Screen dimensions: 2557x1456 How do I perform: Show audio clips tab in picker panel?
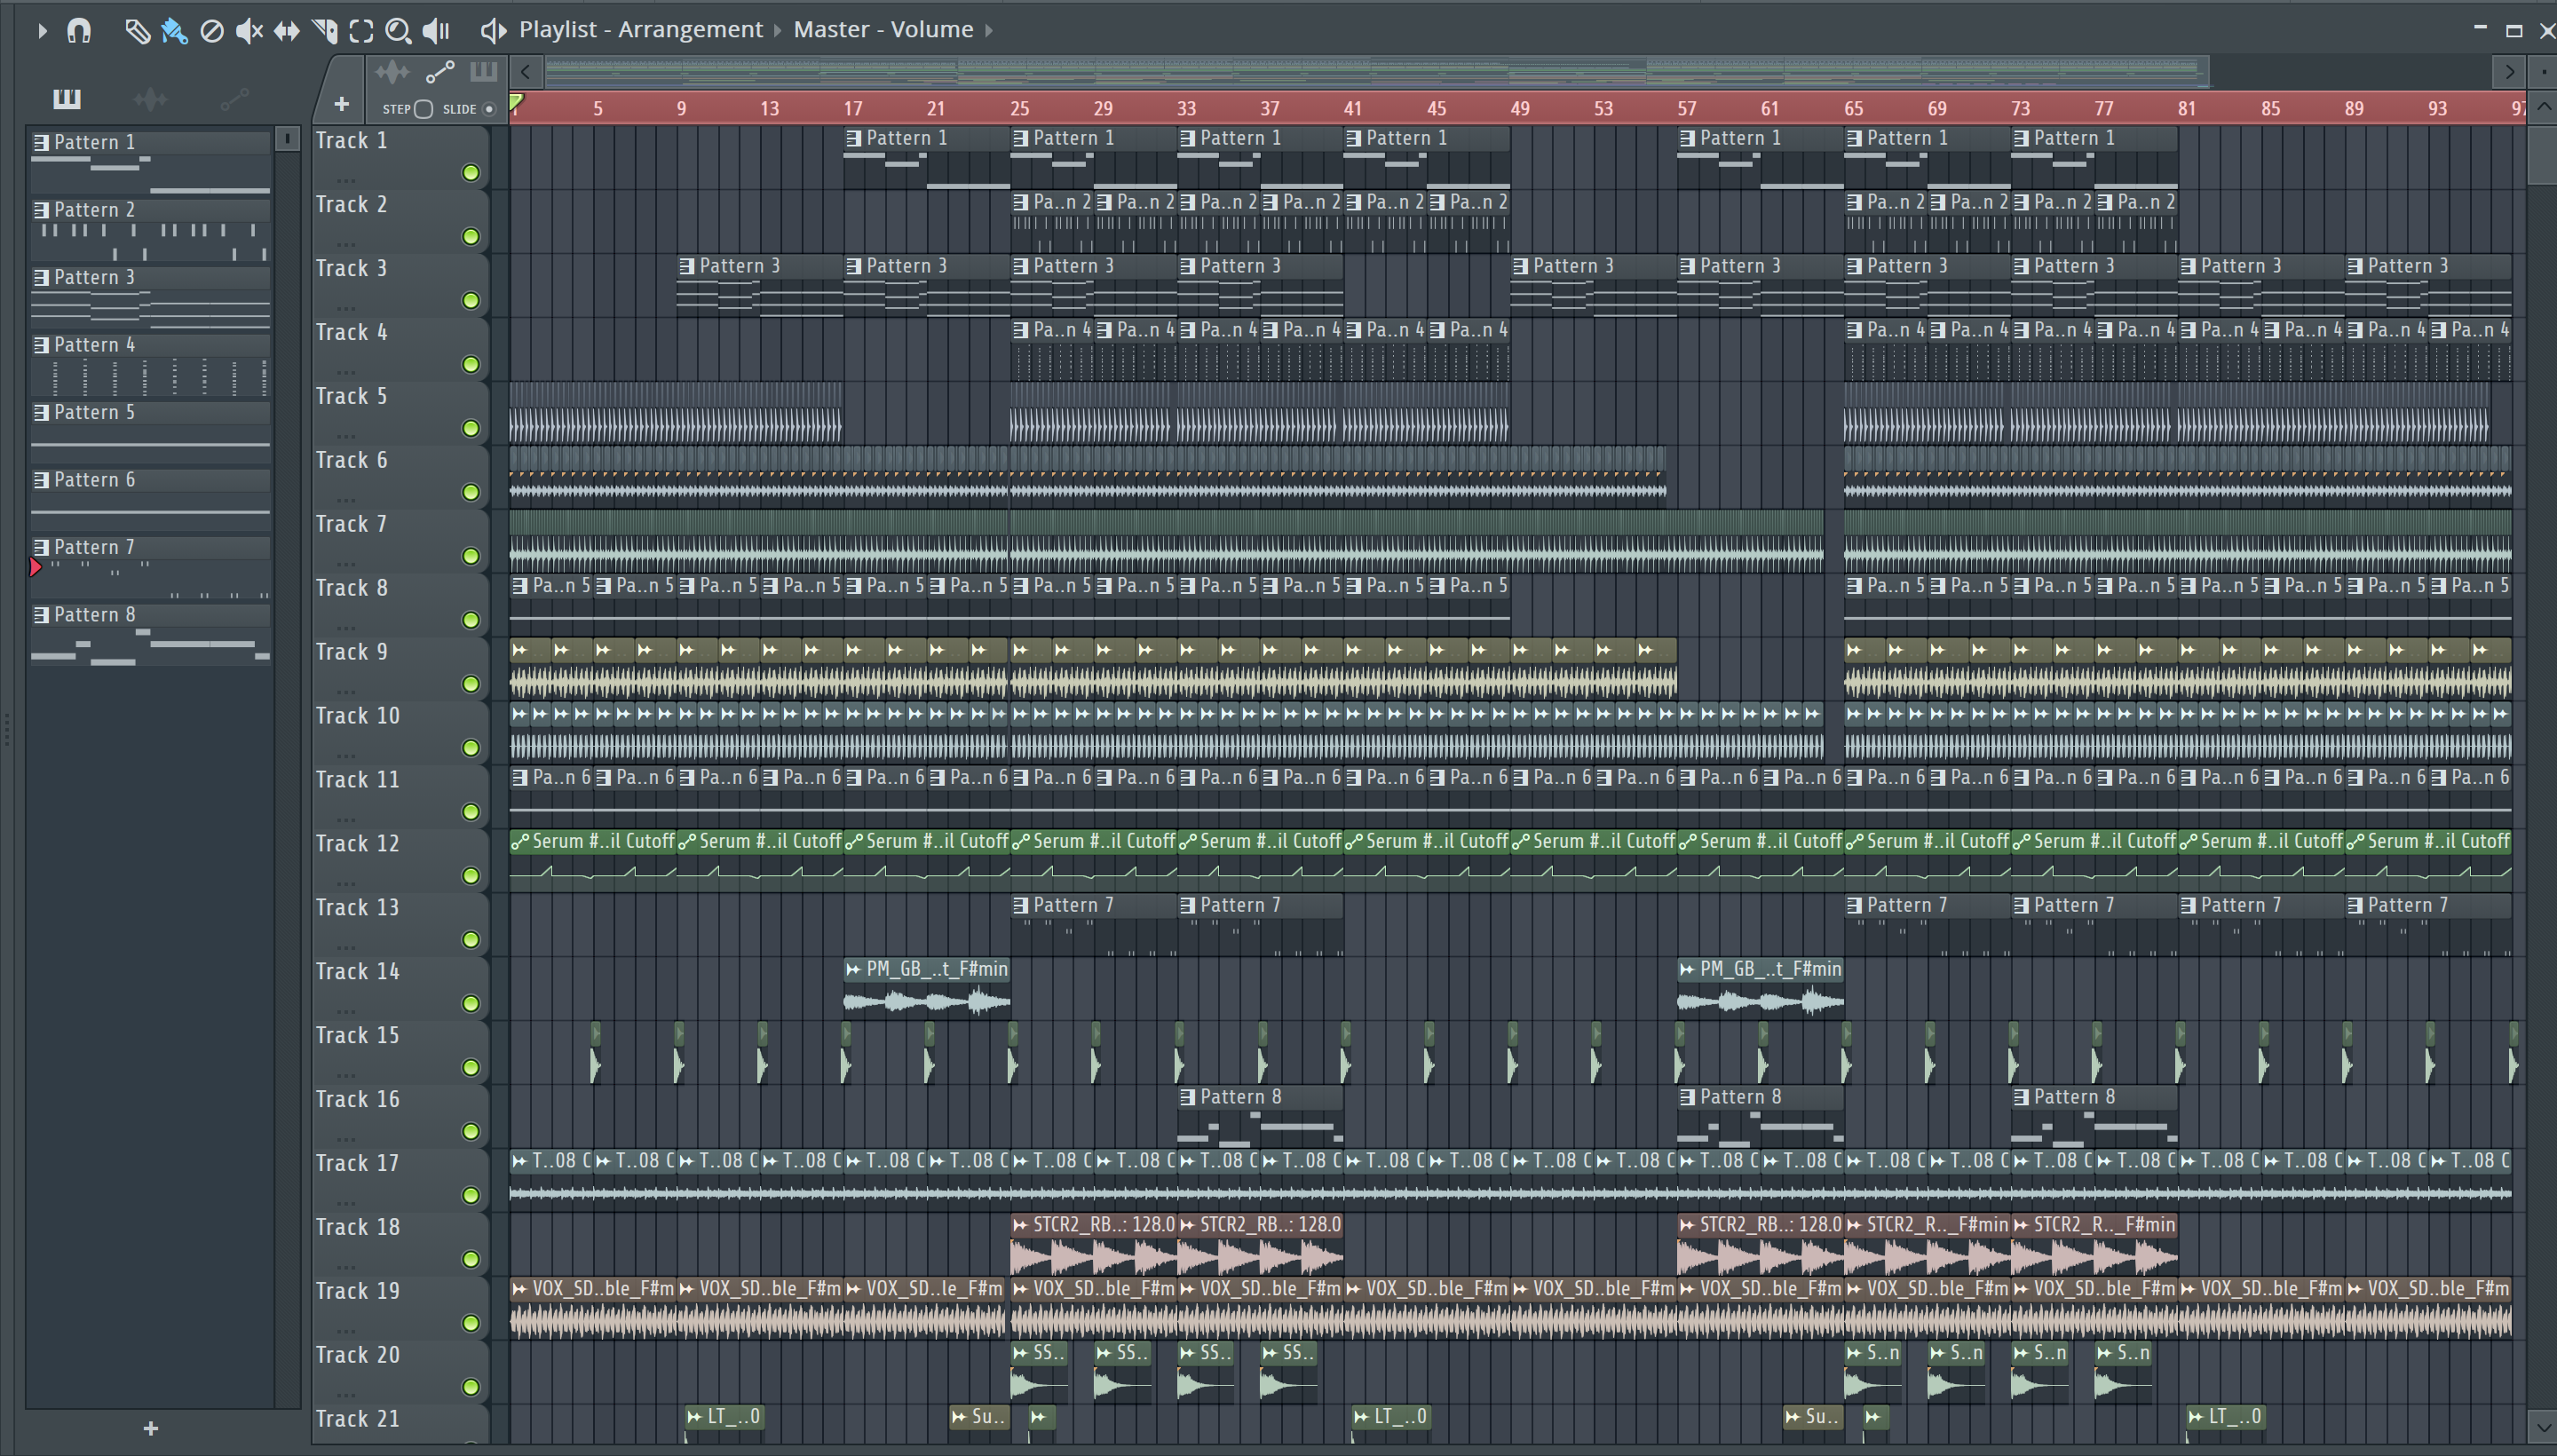(151, 98)
